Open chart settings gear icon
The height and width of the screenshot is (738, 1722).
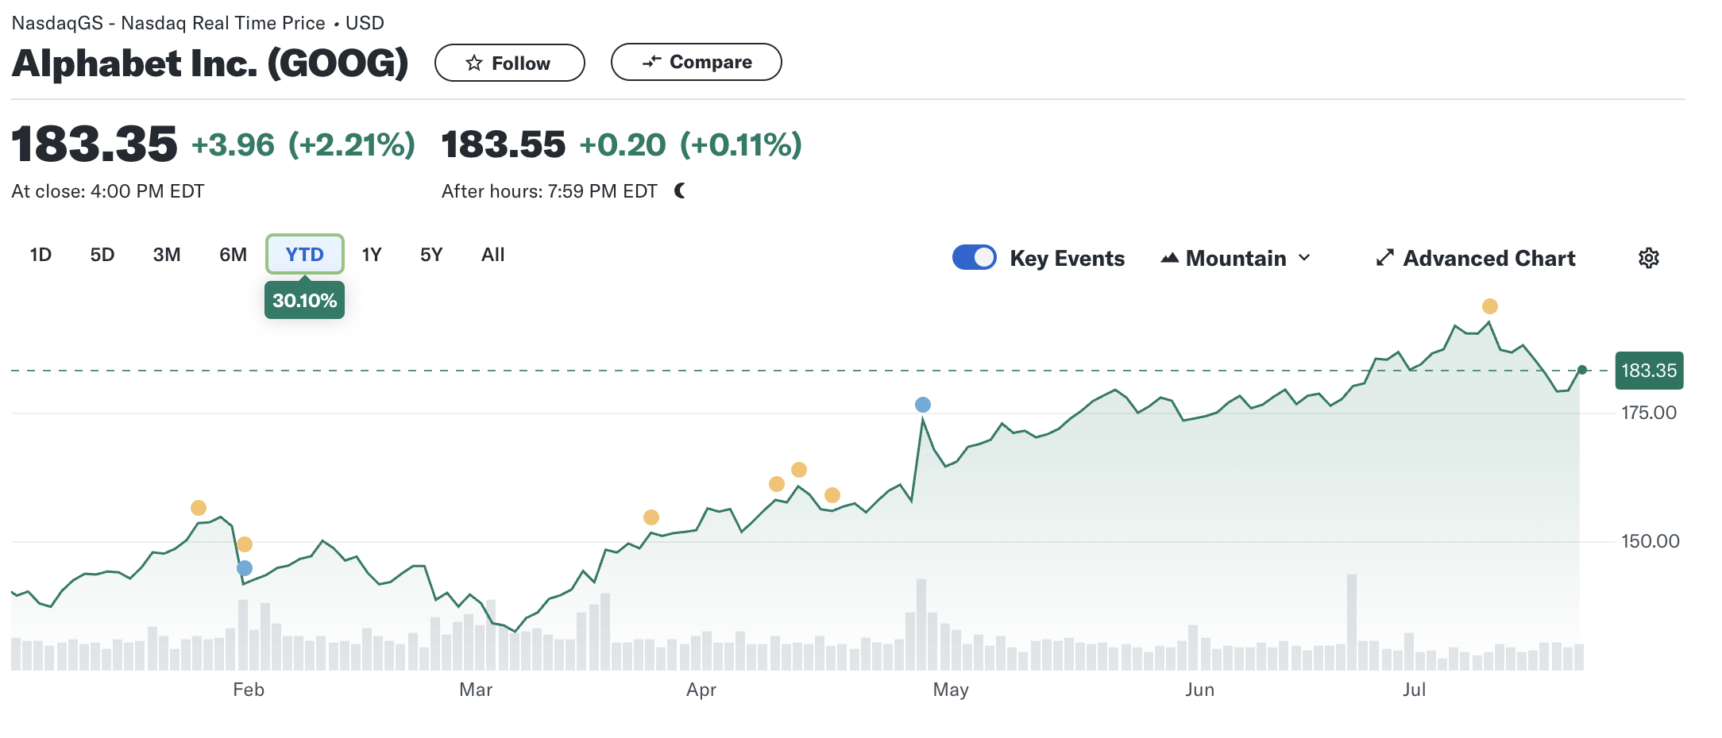click(x=1648, y=258)
